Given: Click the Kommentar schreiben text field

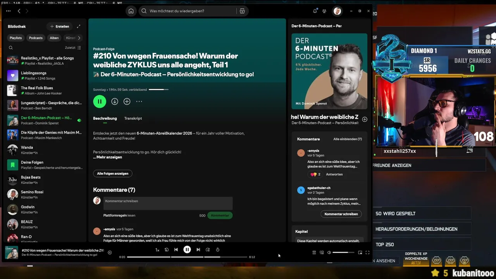Looking at the screenshot, I should coord(168,203).
